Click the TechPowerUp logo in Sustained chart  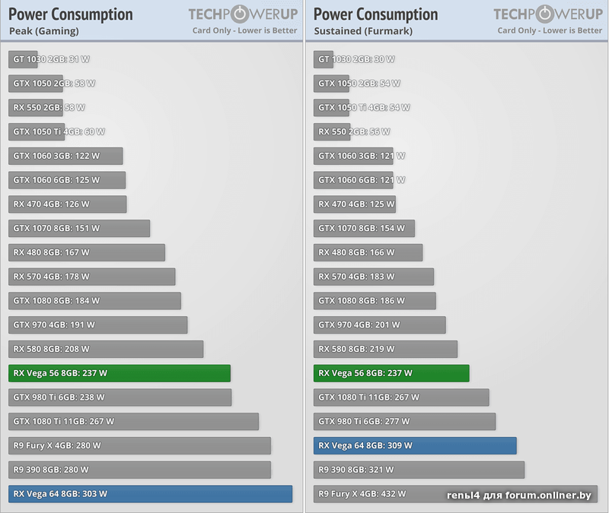click(548, 14)
